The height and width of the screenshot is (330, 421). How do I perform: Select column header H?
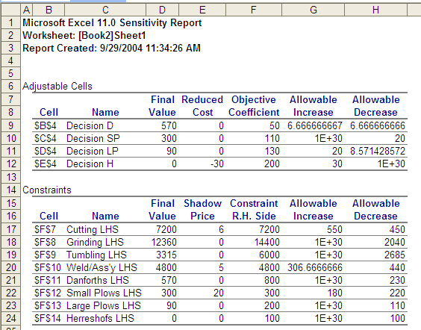pos(375,10)
